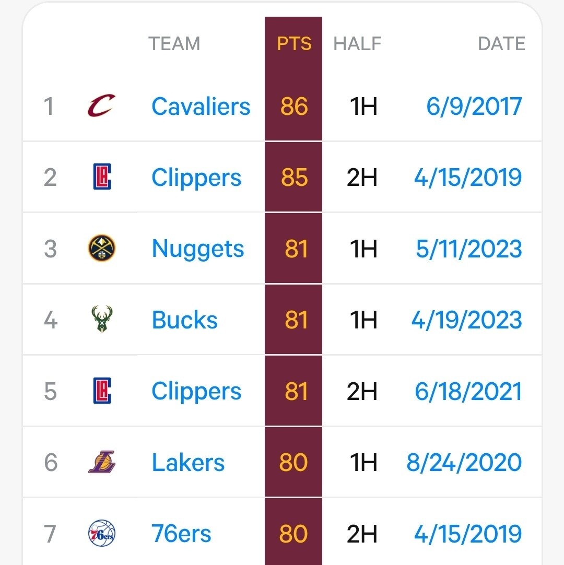Click the Bucks team logo

102,320
